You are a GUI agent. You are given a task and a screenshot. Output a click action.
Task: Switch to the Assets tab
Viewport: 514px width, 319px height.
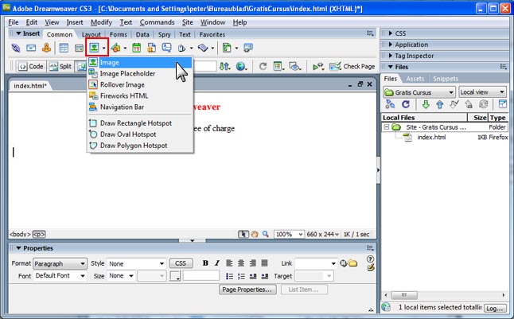pos(415,79)
